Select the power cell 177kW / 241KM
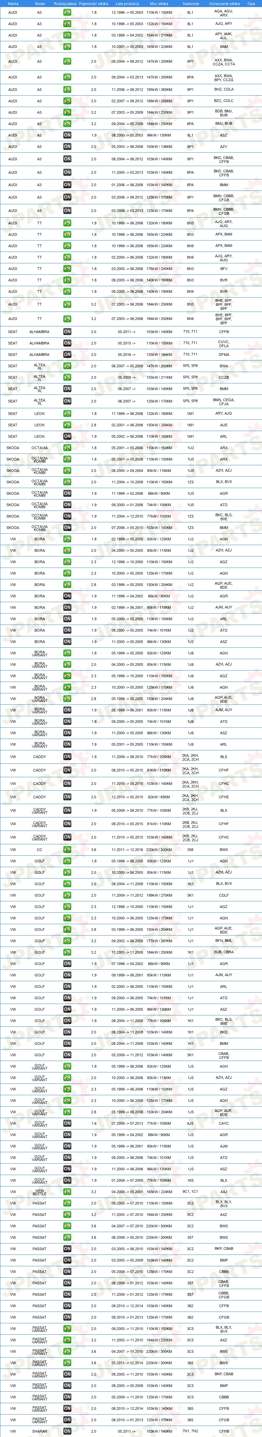The height and width of the screenshot is (1437, 262). pyautogui.click(x=159, y=941)
